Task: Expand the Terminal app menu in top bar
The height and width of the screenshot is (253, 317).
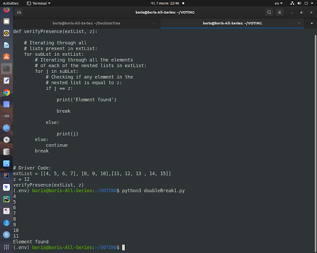Action: click(38, 3)
